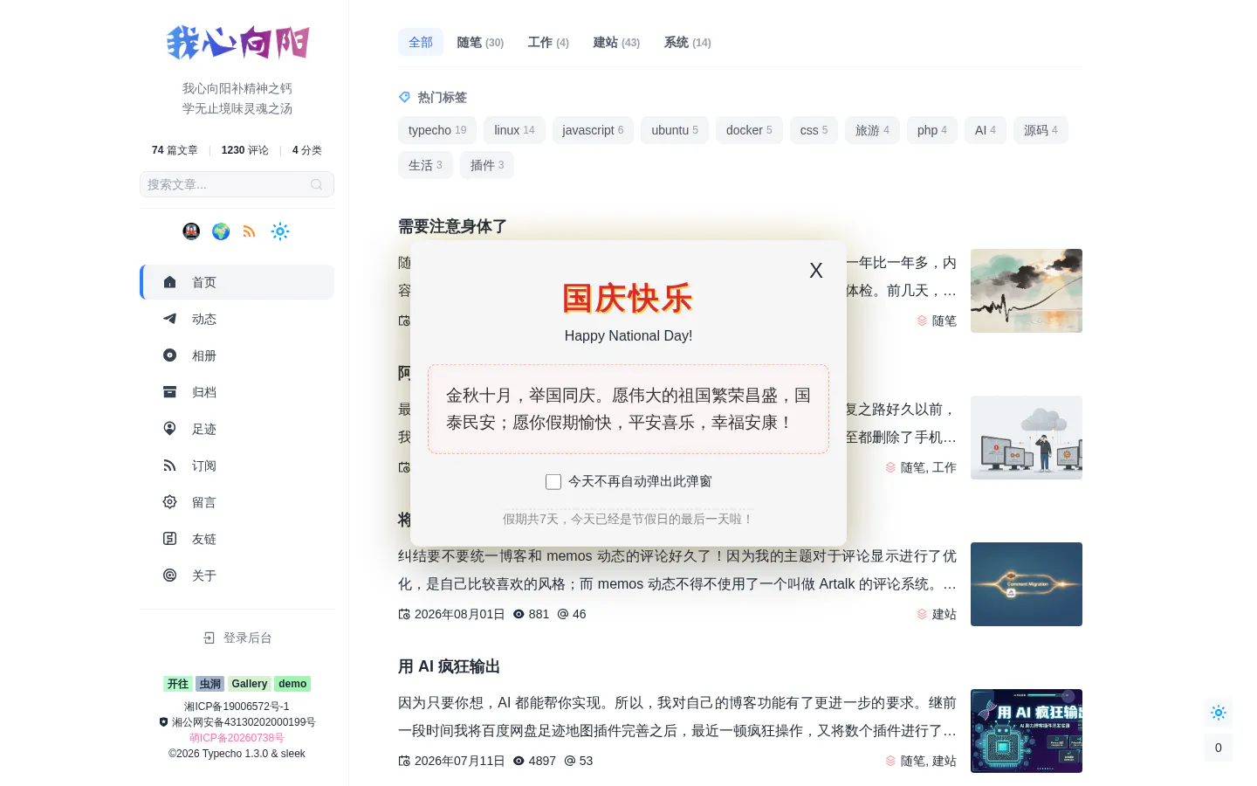Click the docker 5 tag

pos(749,130)
